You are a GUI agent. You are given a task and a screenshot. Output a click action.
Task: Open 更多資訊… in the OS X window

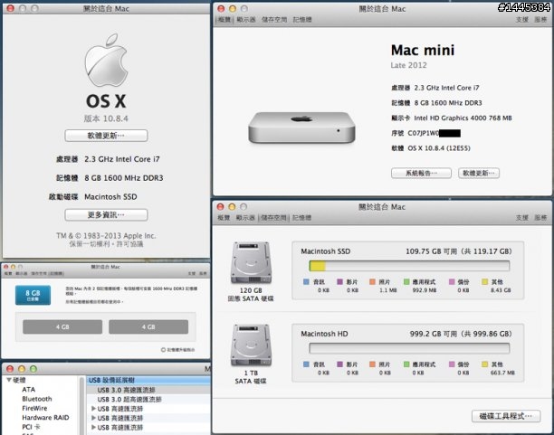(106, 214)
